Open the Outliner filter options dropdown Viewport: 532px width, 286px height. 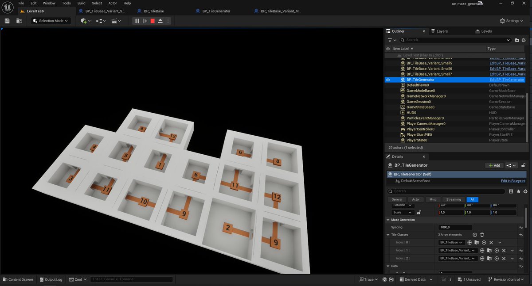[391, 40]
